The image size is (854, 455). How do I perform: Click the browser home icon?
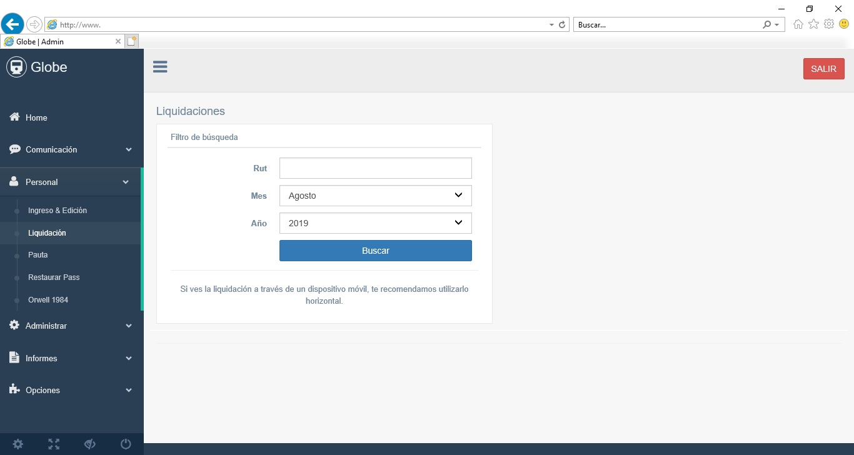[x=798, y=24]
